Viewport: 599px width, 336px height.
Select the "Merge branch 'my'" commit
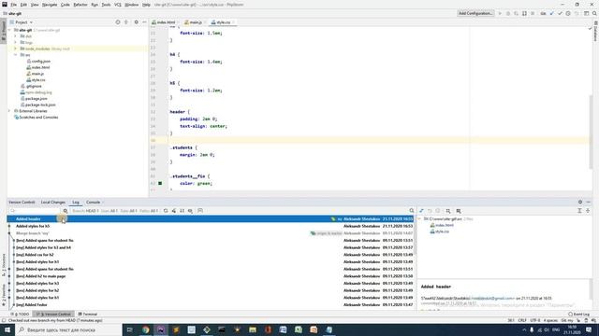(x=210, y=233)
